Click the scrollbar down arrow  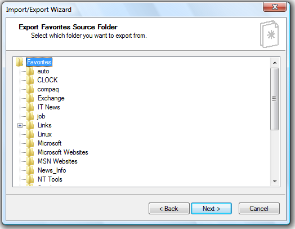pos(275,181)
